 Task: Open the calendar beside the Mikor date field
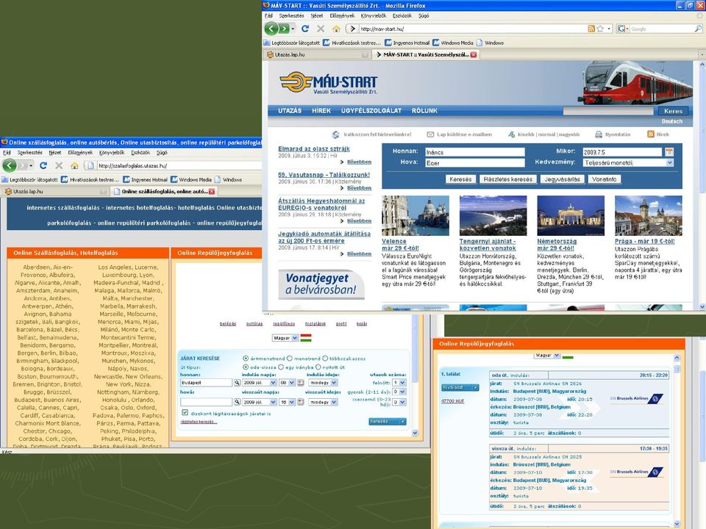(x=669, y=152)
